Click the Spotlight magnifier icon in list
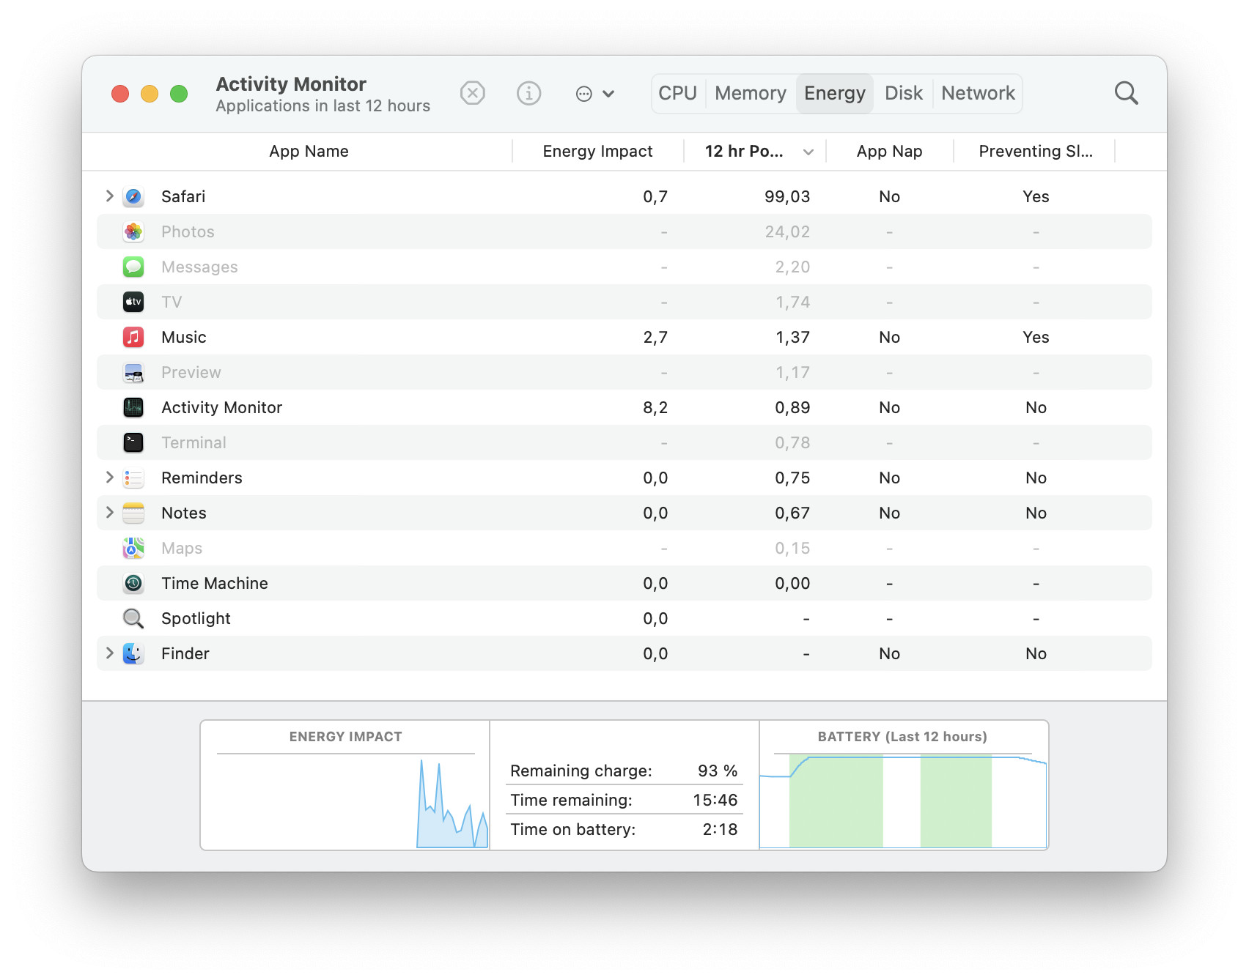The image size is (1249, 980). [x=133, y=618]
